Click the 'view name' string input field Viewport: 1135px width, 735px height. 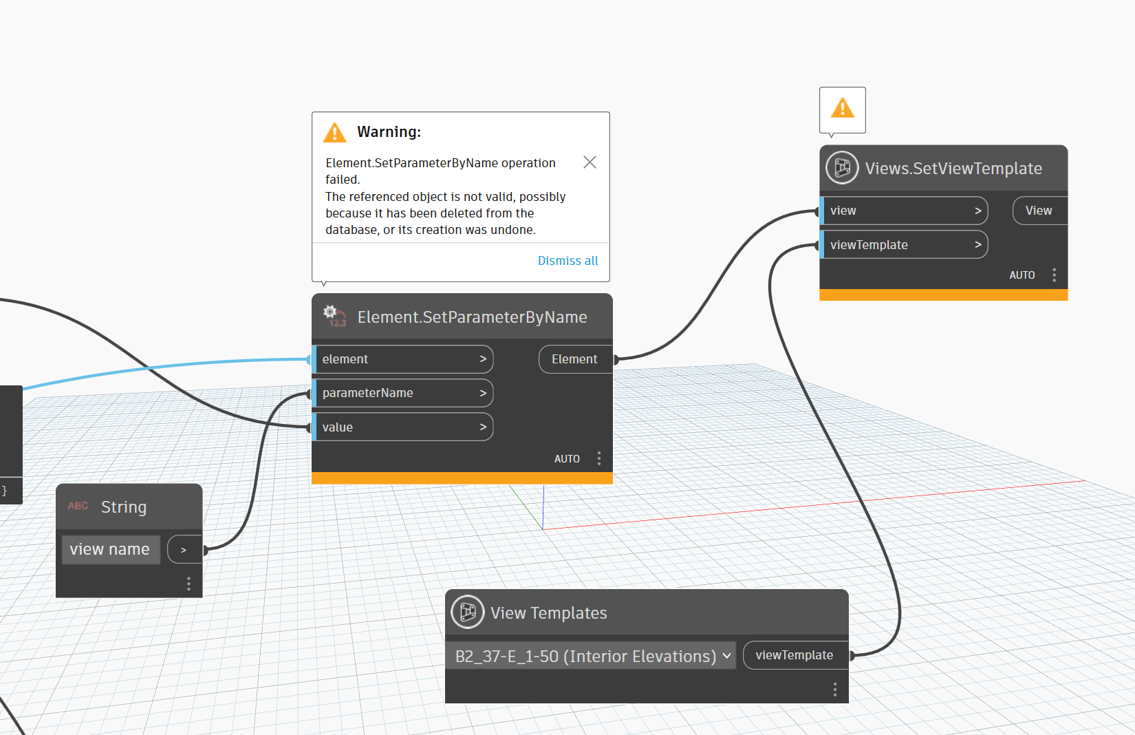[111, 550]
